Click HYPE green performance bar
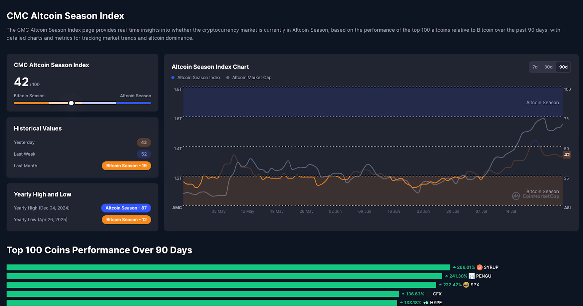 coord(202,303)
